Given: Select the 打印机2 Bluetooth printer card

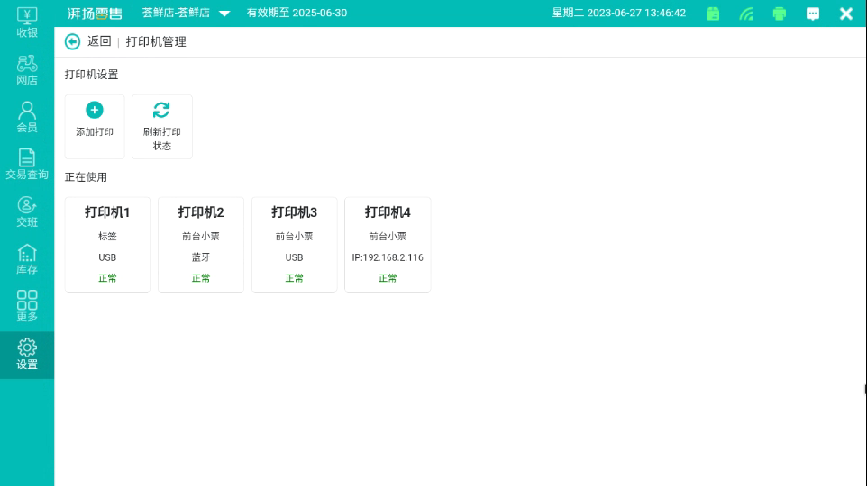Looking at the screenshot, I should (x=201, y=245).
